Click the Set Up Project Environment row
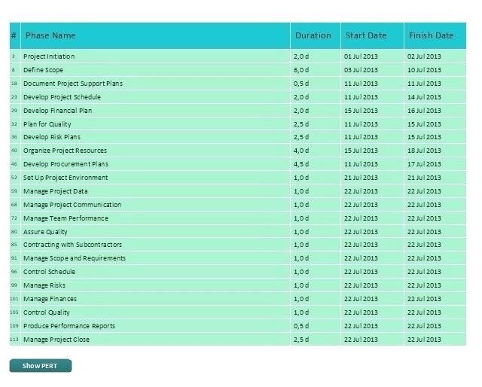The height and width of the screenshot is (387, 482). click(66, 178)
